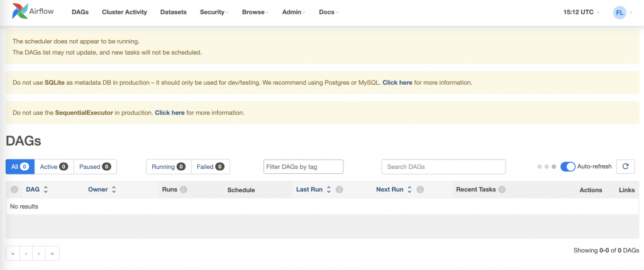The height and width of the screenshot is (270, 644).
Task: Disable the Auto-refresh switch
Action: click(x=567, y=166)
